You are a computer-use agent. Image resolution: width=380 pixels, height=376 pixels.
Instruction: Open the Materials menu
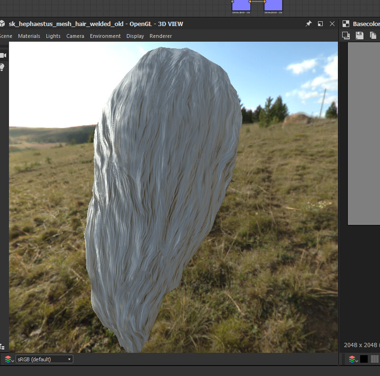29,36
